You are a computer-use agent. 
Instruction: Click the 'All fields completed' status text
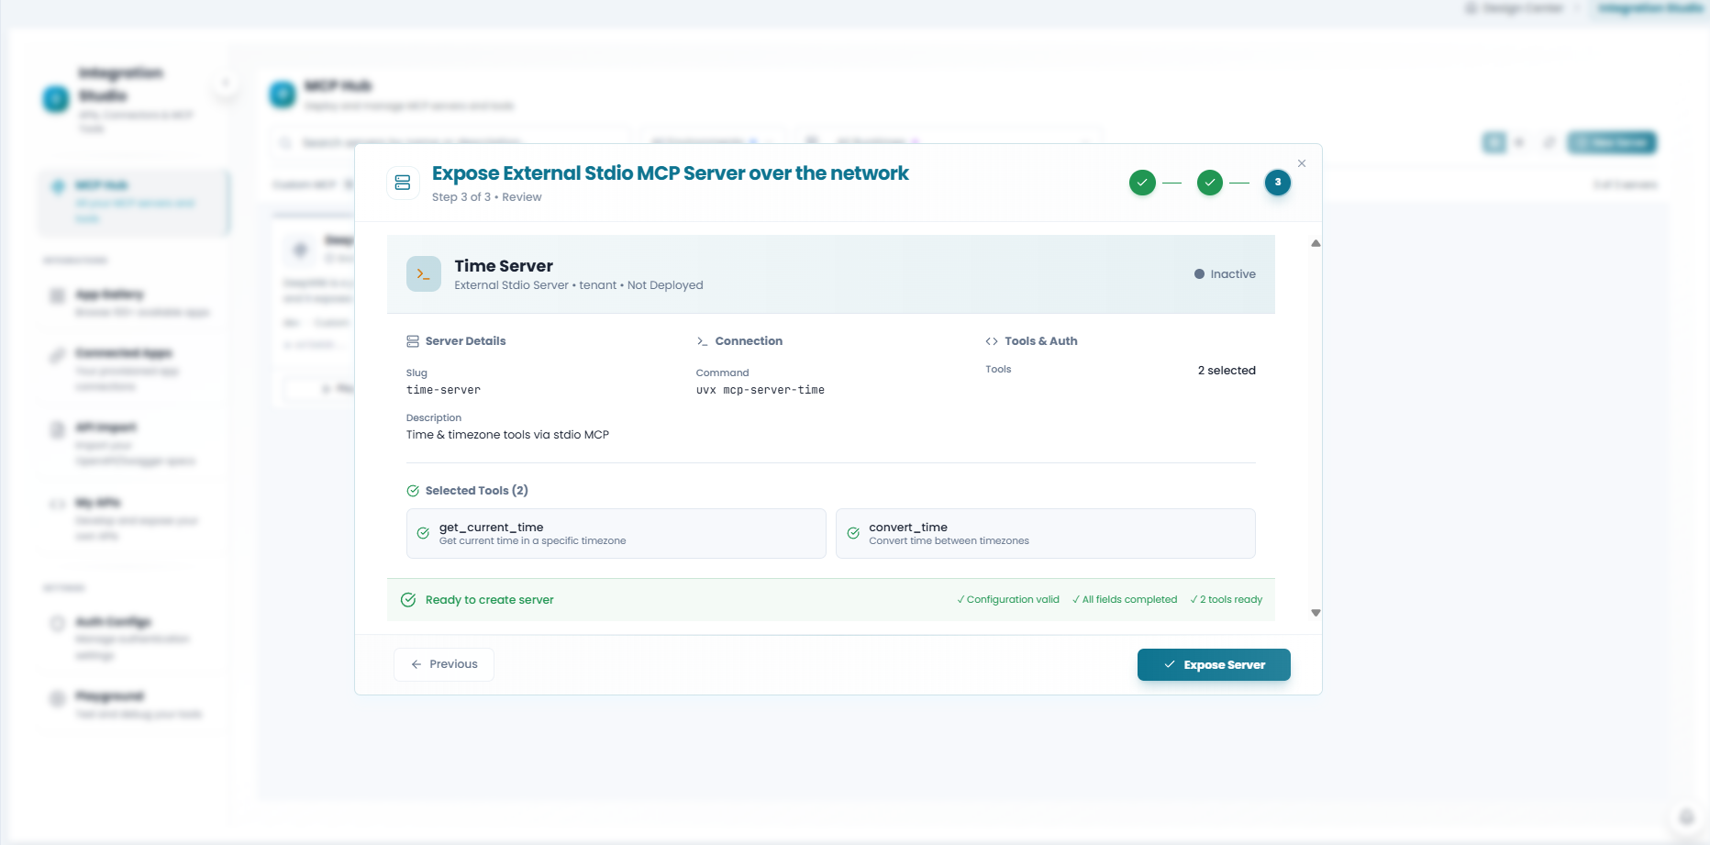pyautogui.click(x=1125, y=600)
